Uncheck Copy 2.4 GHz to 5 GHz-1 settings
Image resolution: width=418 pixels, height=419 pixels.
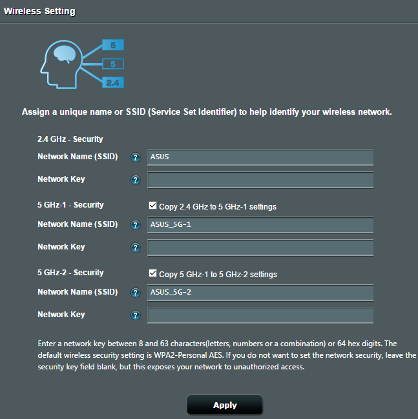152,206
